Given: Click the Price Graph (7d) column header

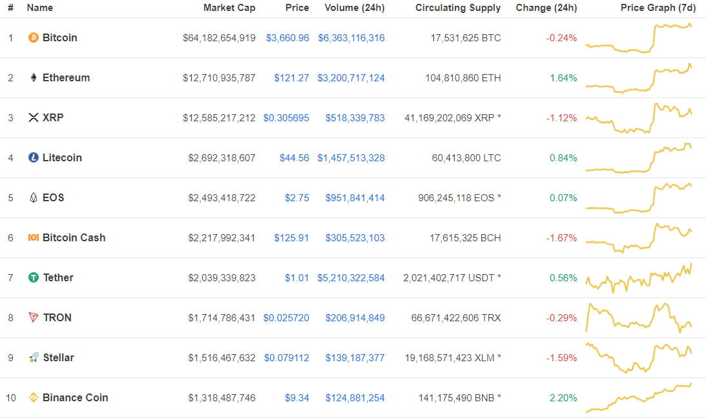Looking at the screenshot, I should pyautogui.click(x=658, y=8).
